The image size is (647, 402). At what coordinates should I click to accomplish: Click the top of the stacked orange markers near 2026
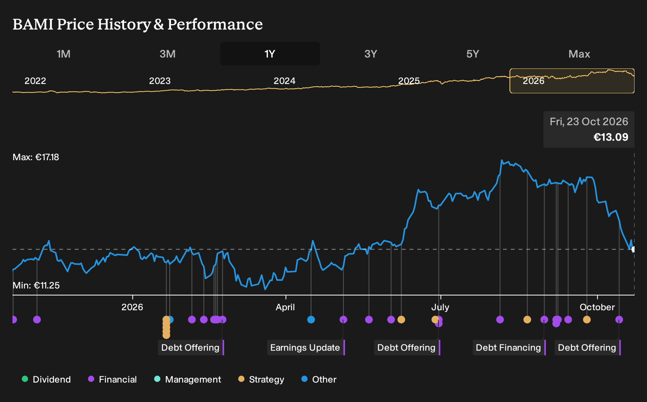click(166, 319)
